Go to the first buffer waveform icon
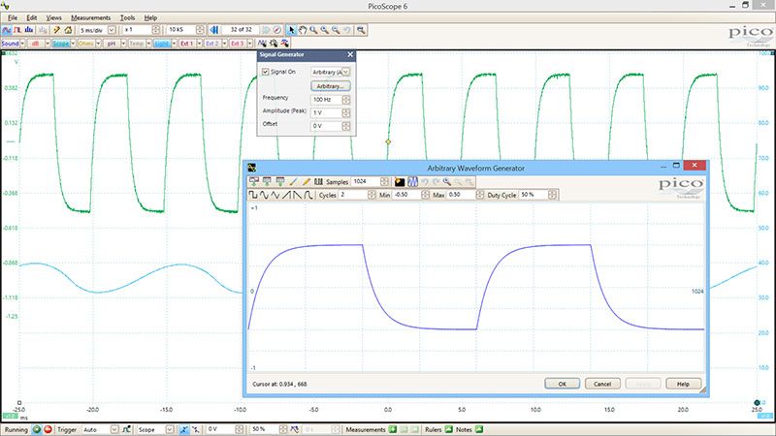The image size is (776, 436). pos(213,30)
